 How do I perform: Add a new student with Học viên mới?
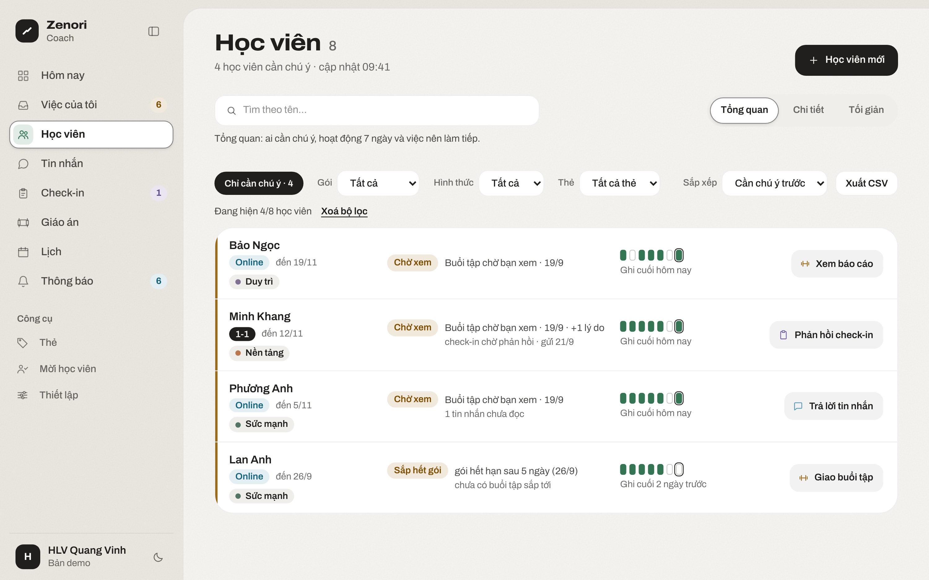(x=846, y=60)
